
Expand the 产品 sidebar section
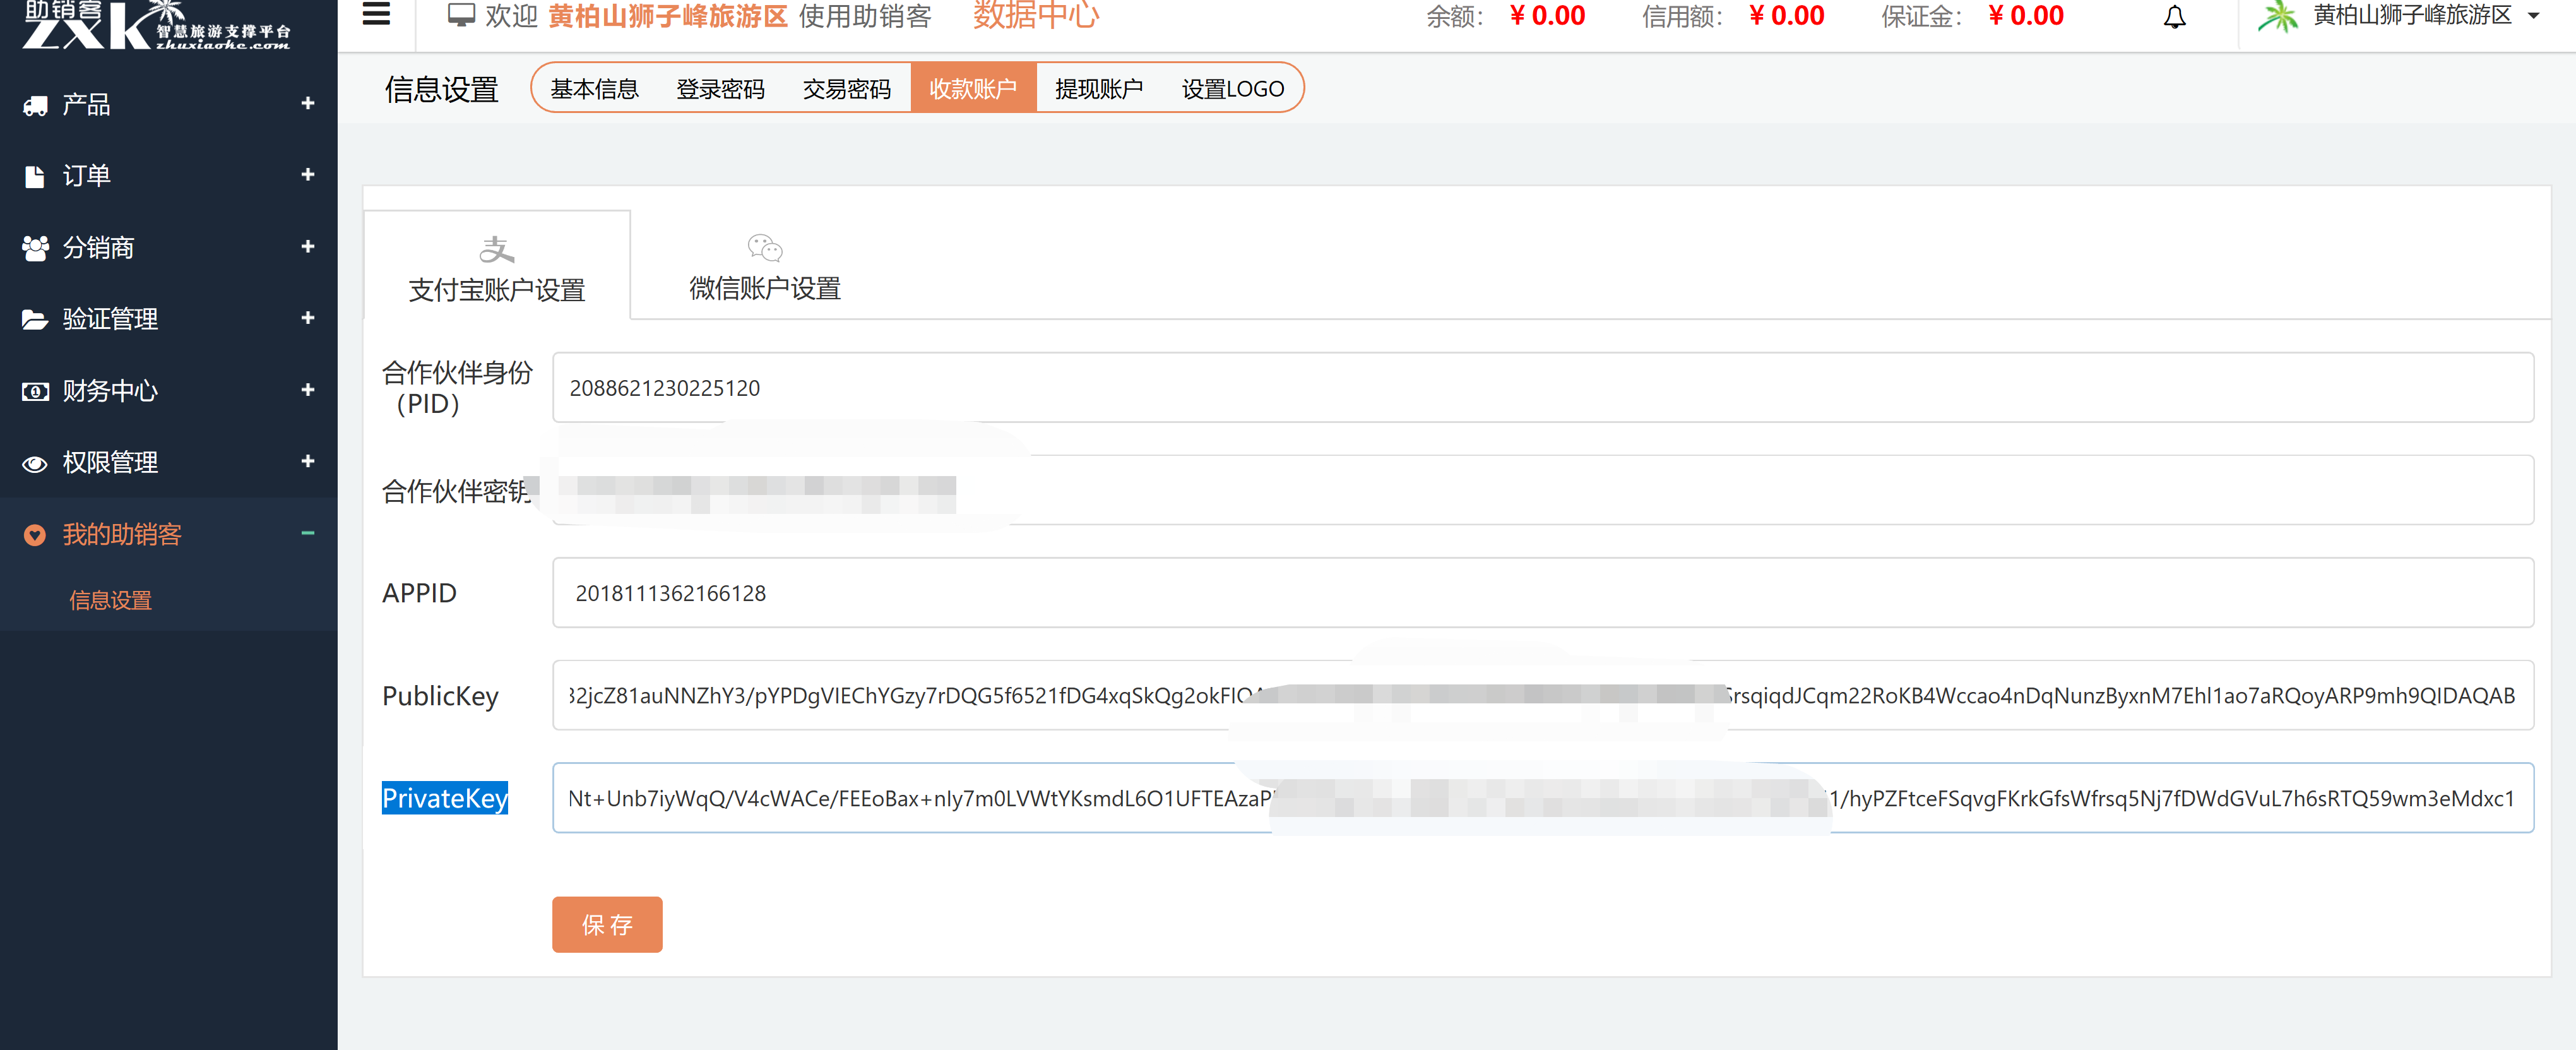pyautogui.click(x=308, y=104)
